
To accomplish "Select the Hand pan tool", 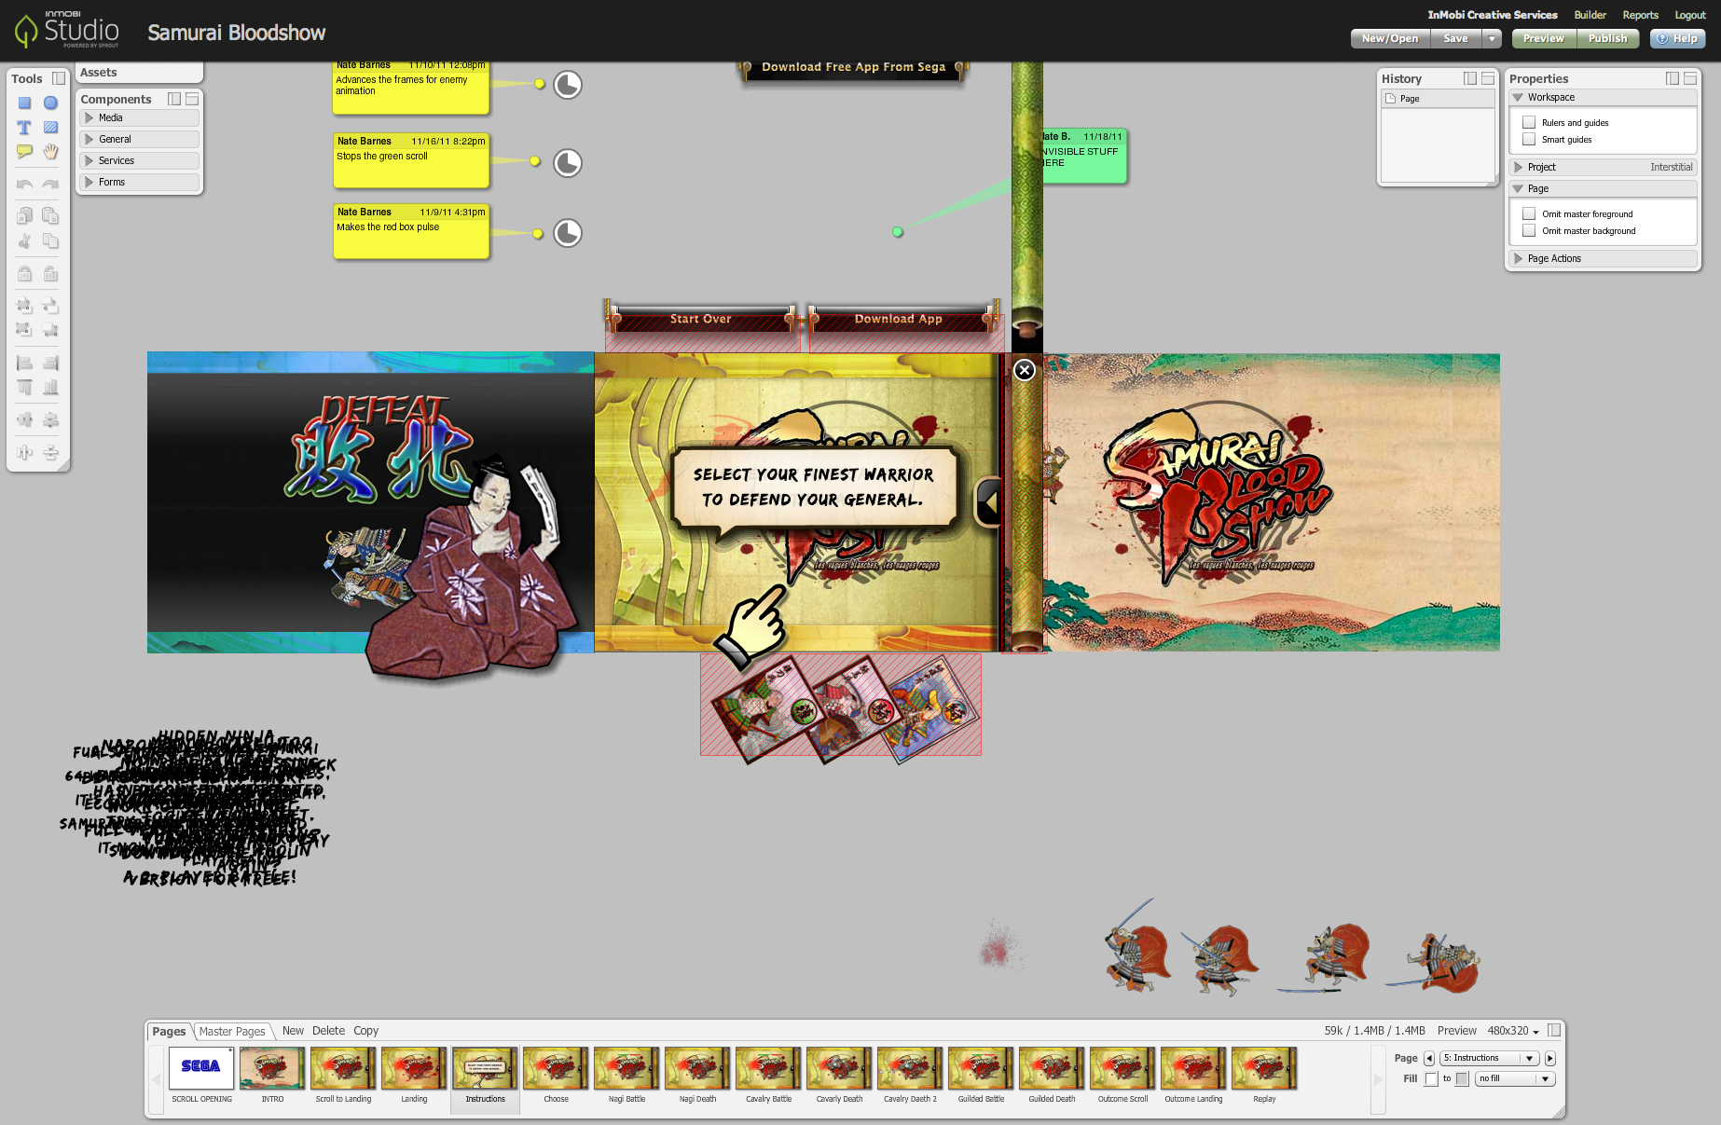I will (50, 151).
